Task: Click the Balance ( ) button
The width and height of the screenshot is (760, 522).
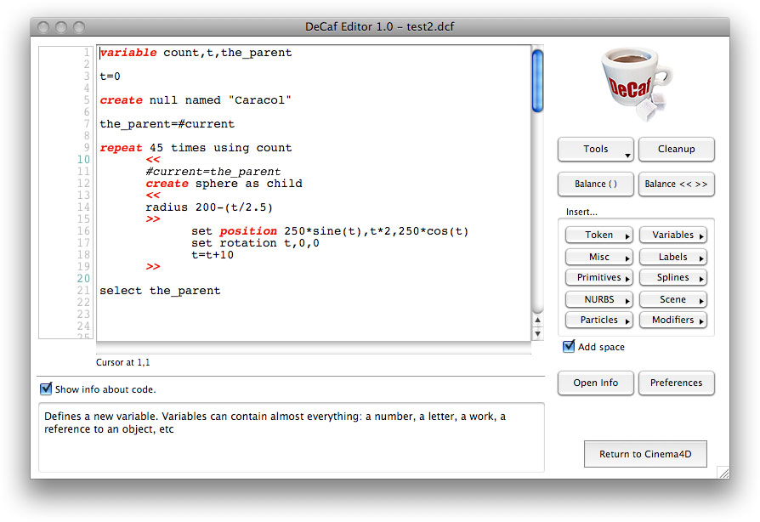Action: click(x=596, y=184)
